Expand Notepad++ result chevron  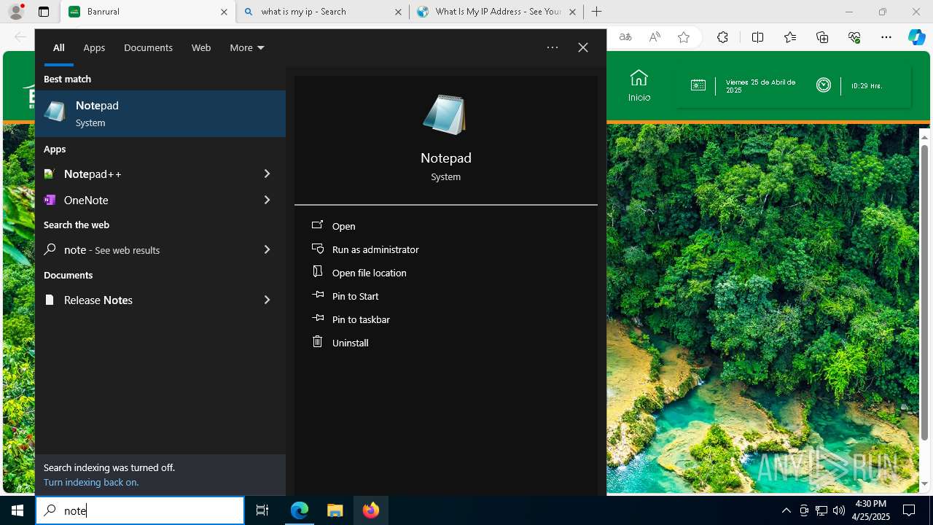pos(267,174)
